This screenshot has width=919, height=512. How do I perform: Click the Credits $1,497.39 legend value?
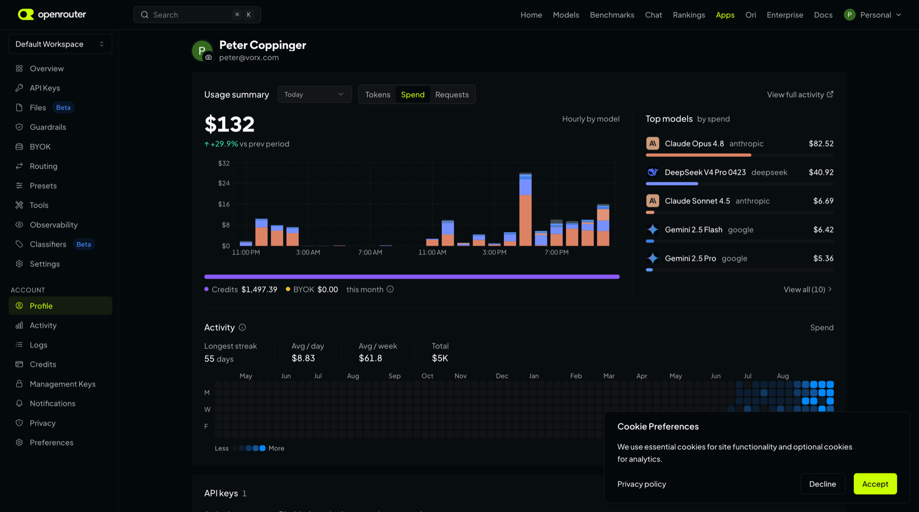259,289
